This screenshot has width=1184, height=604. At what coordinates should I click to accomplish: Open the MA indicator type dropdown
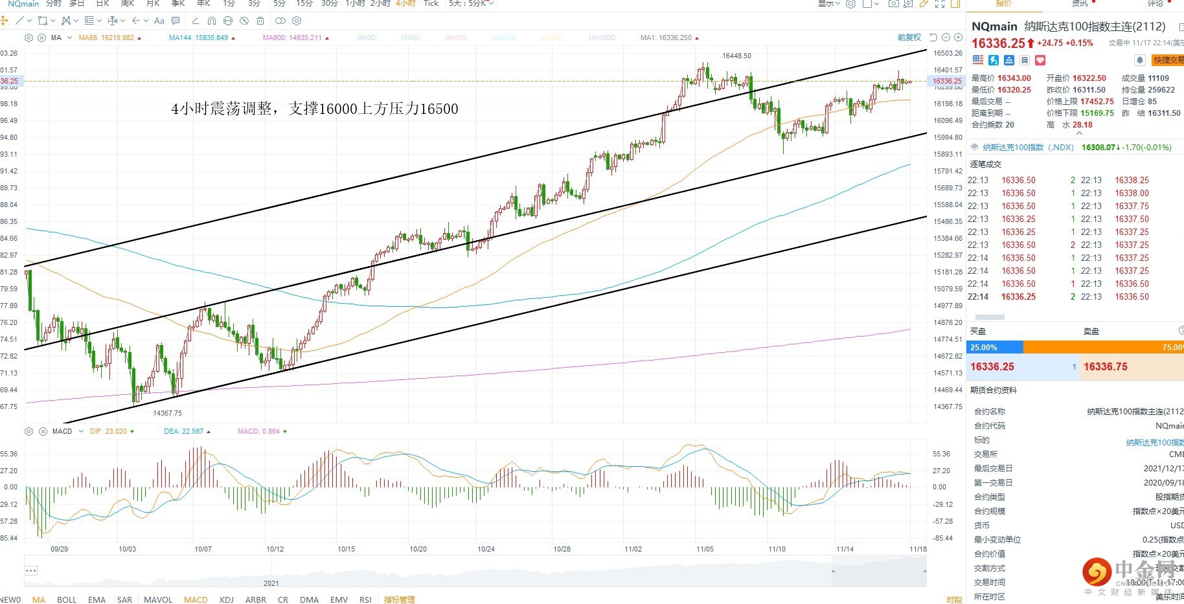point(69,38)
